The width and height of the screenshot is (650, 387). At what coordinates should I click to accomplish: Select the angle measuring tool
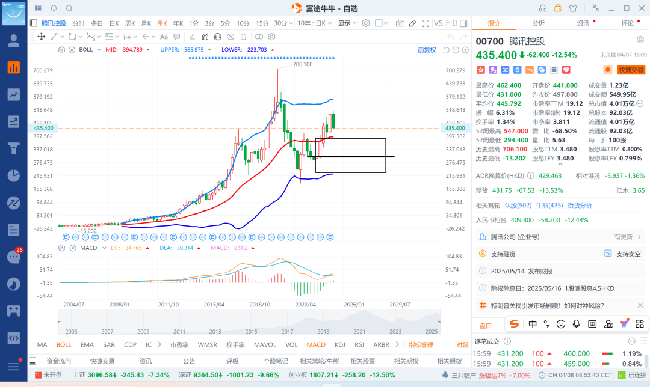pyautogui.click(x=192, y=37)
